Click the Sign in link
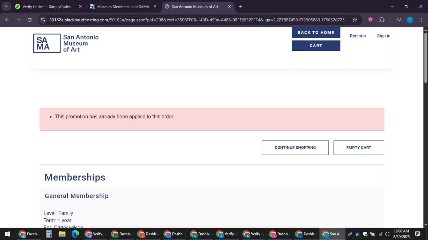 click(x=383, y=36)
